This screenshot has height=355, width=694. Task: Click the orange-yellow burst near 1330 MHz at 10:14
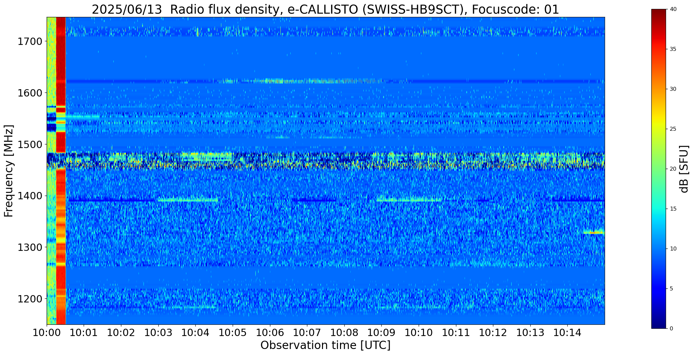pyautogui.click(x=594, y=232)
